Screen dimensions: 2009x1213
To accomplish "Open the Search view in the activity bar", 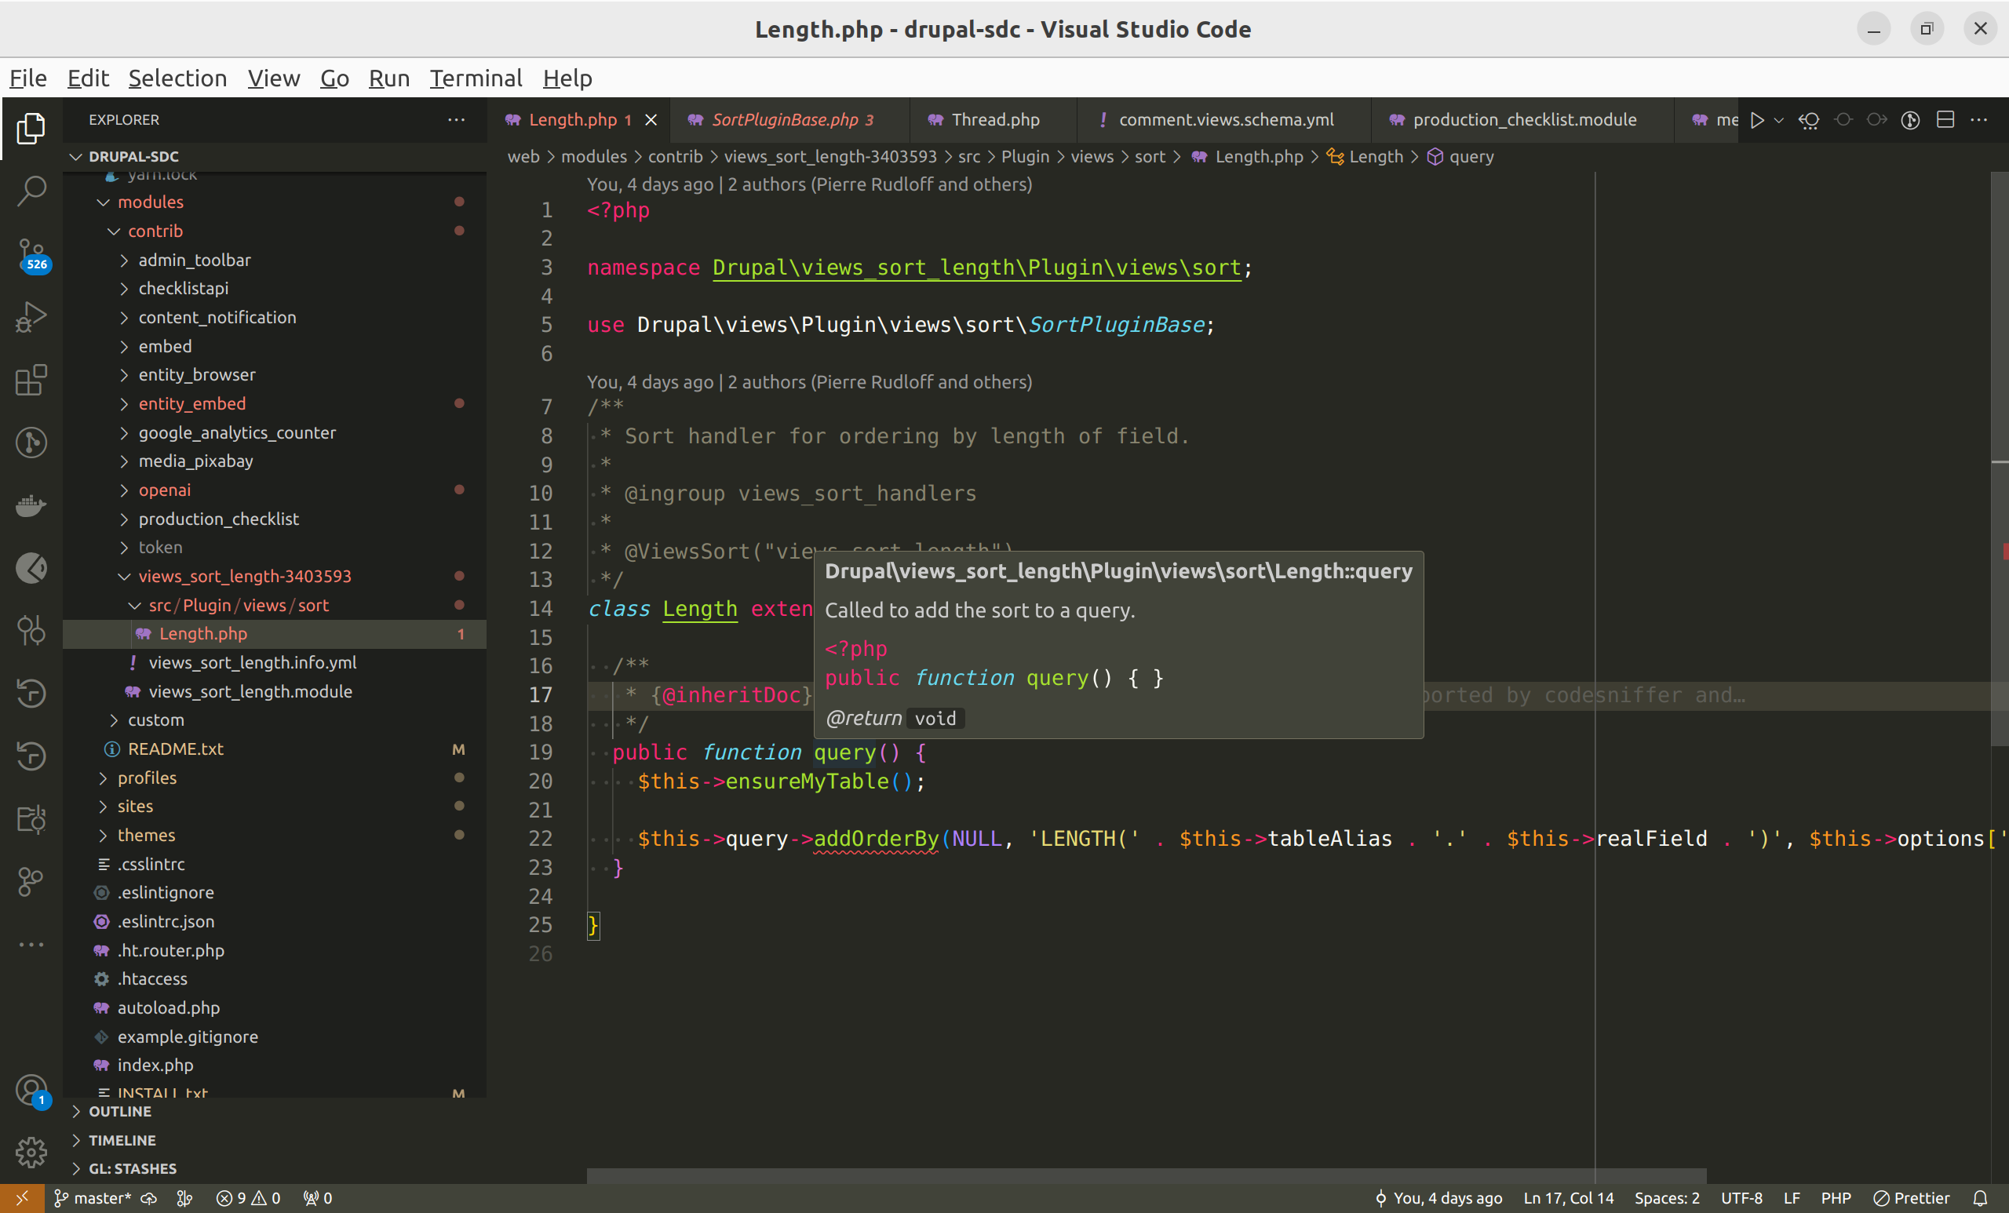I will point(31,191).
